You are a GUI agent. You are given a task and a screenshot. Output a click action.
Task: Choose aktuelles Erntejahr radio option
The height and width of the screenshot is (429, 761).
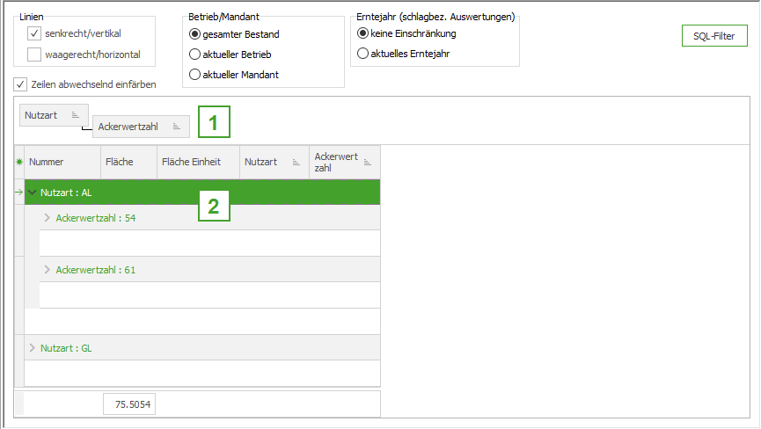[363, 54]
